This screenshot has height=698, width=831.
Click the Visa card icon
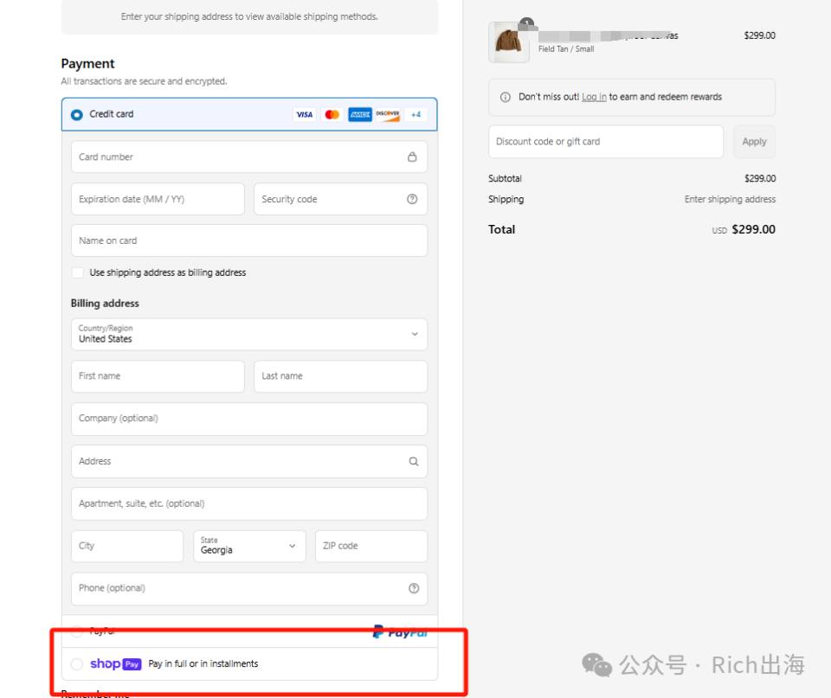pyautogui.click(x=304, y=114)
